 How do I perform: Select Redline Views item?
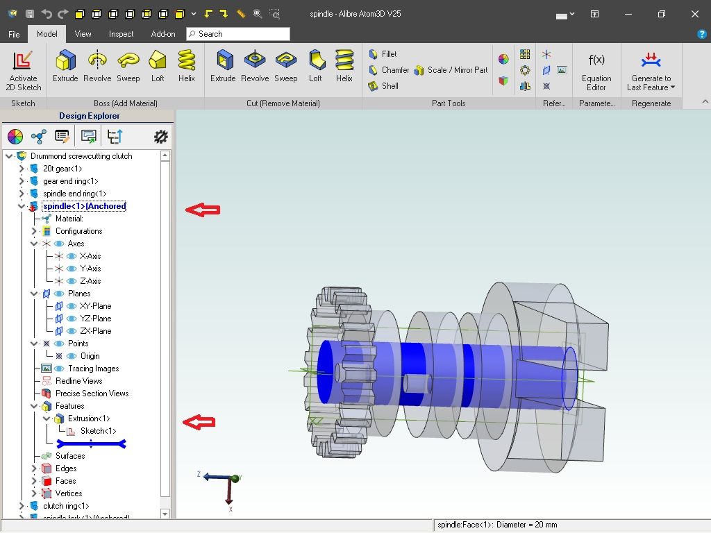79,381
